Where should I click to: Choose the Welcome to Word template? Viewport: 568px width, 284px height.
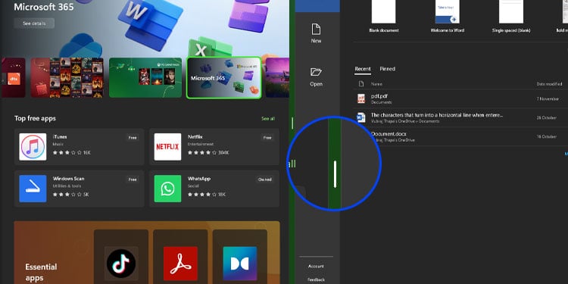click(448, 17)
